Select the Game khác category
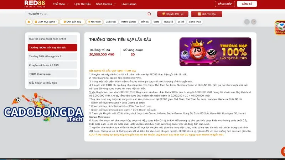 (x=195, y=22)
